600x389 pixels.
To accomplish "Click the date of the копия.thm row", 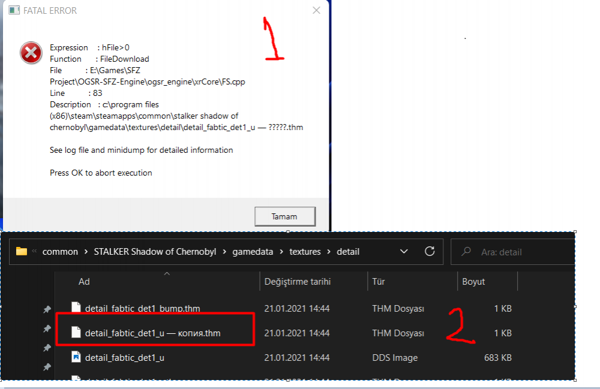I will 296,333.
